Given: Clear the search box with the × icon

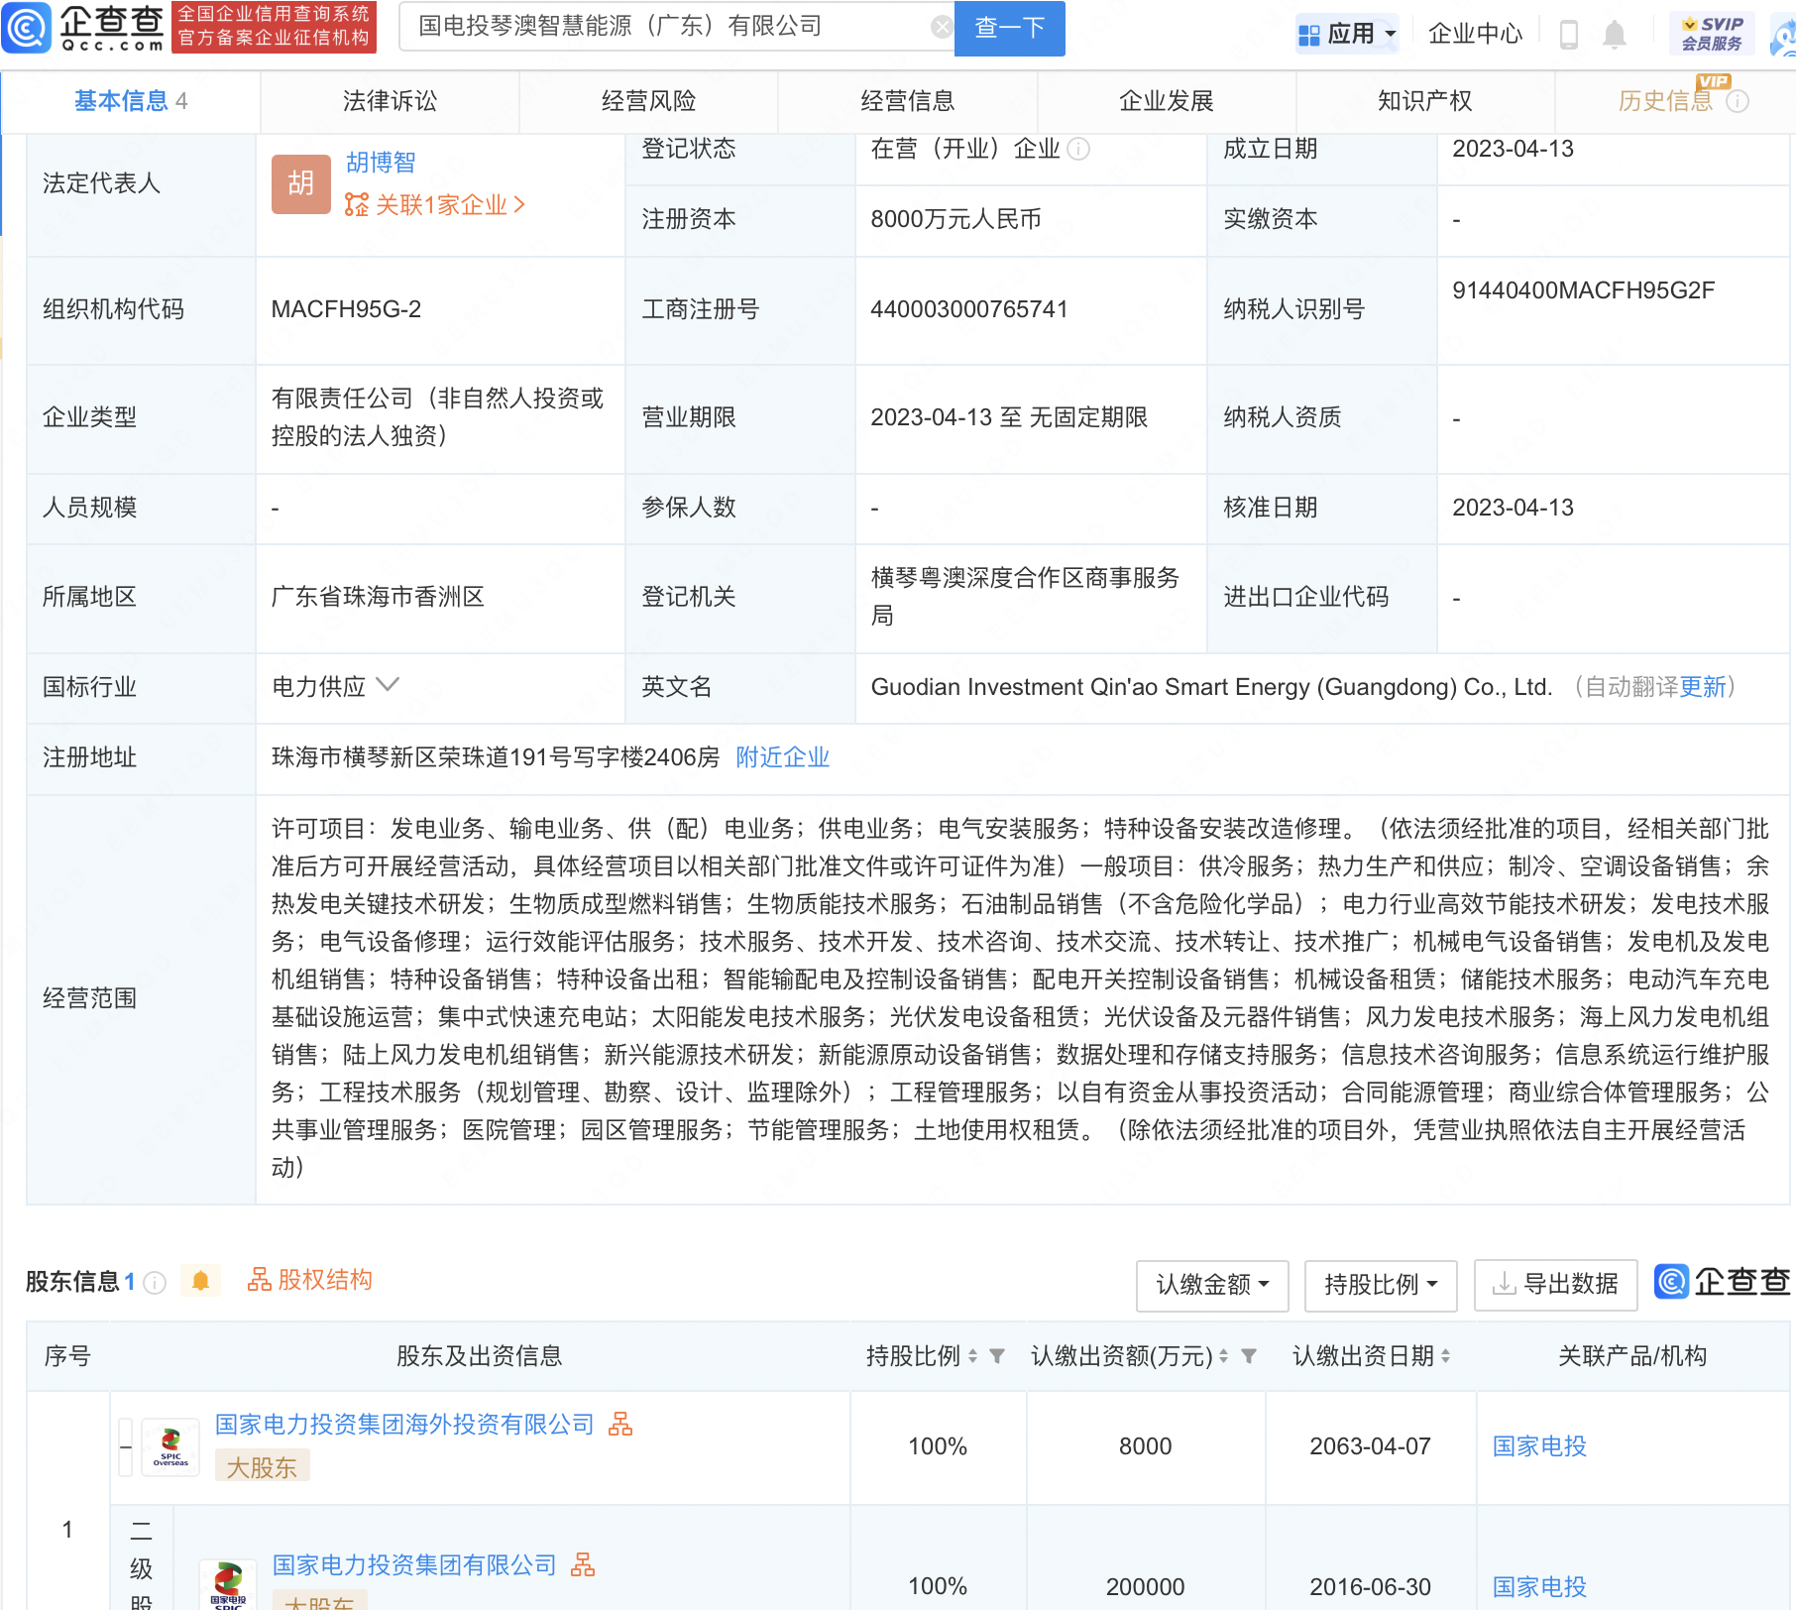Looking at the screenshot, I should pyautogui.click(x=940, y=26).
